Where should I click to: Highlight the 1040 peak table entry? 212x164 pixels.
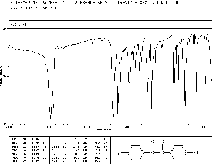[x=76, y=154]
